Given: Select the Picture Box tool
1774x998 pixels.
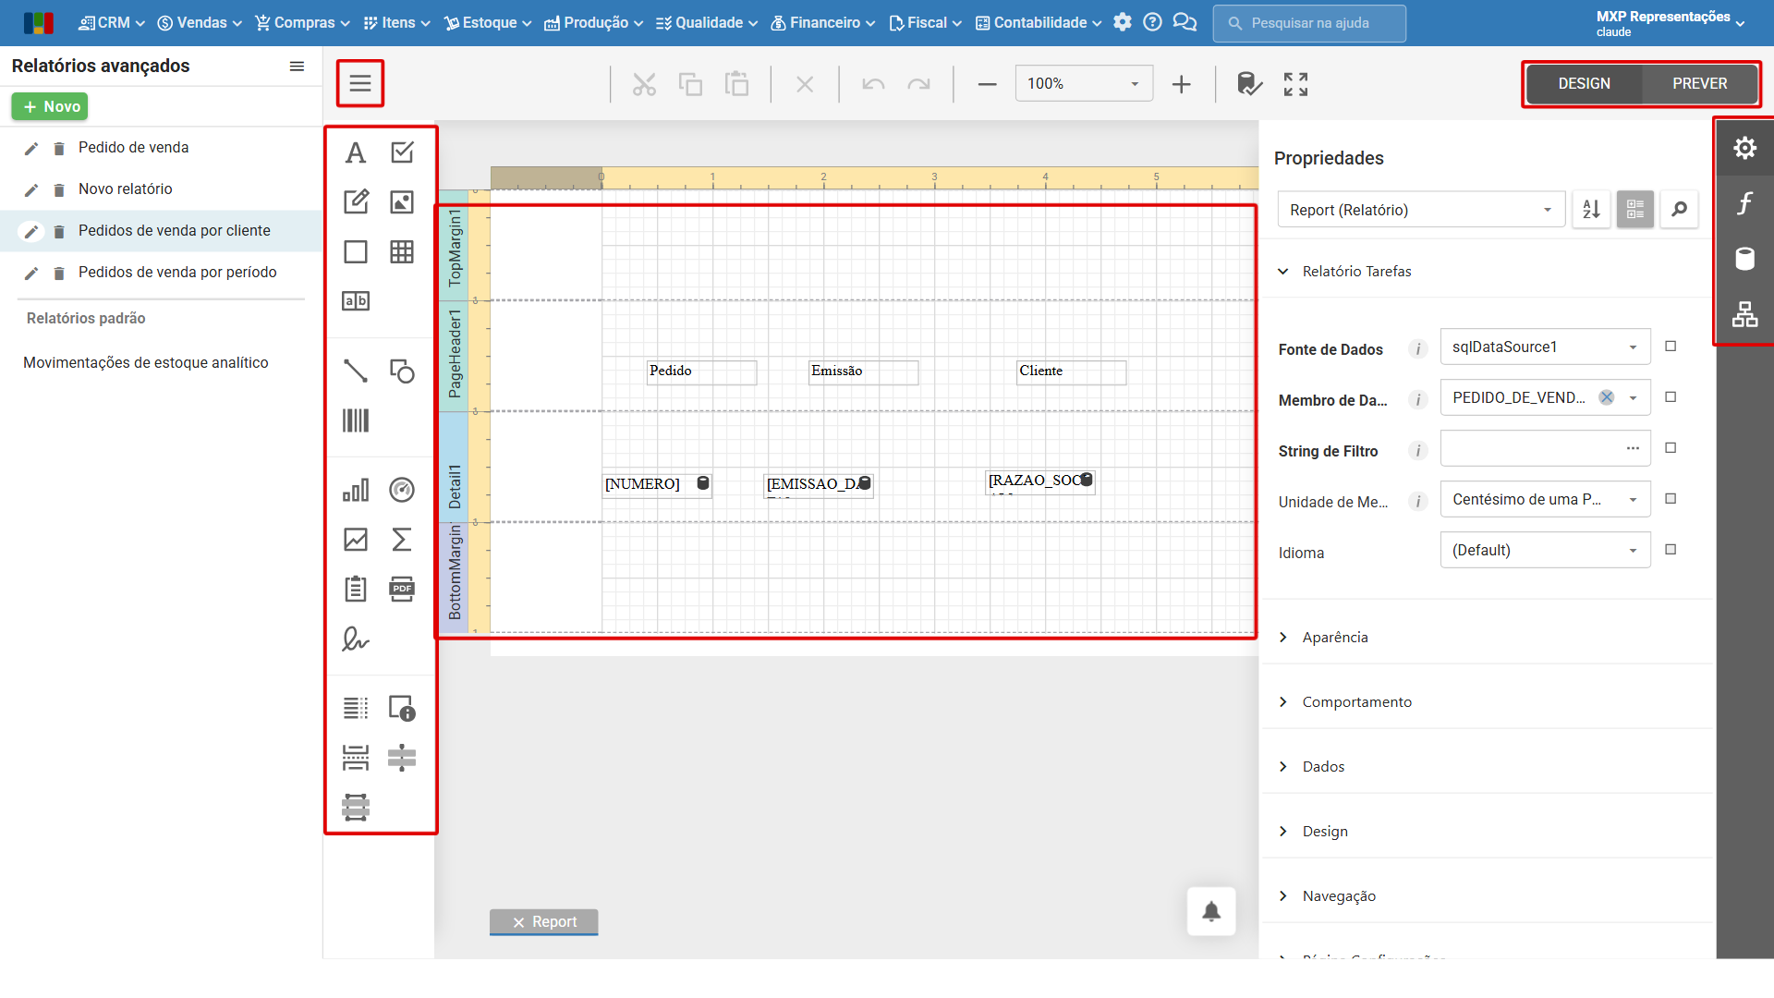Looking at the screenshot, I should click(402, 202).
